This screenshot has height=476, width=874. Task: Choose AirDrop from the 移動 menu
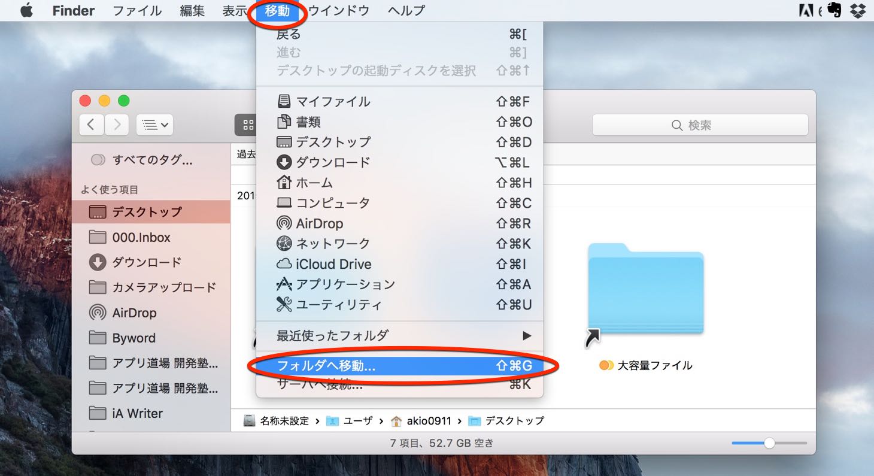pos(399,223)
